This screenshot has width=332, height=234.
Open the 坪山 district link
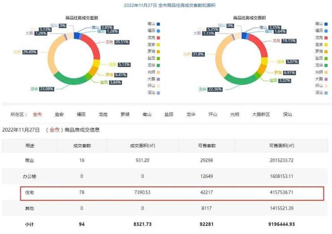213,114
